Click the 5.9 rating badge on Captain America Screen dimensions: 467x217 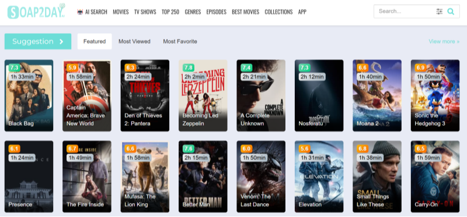72,67
